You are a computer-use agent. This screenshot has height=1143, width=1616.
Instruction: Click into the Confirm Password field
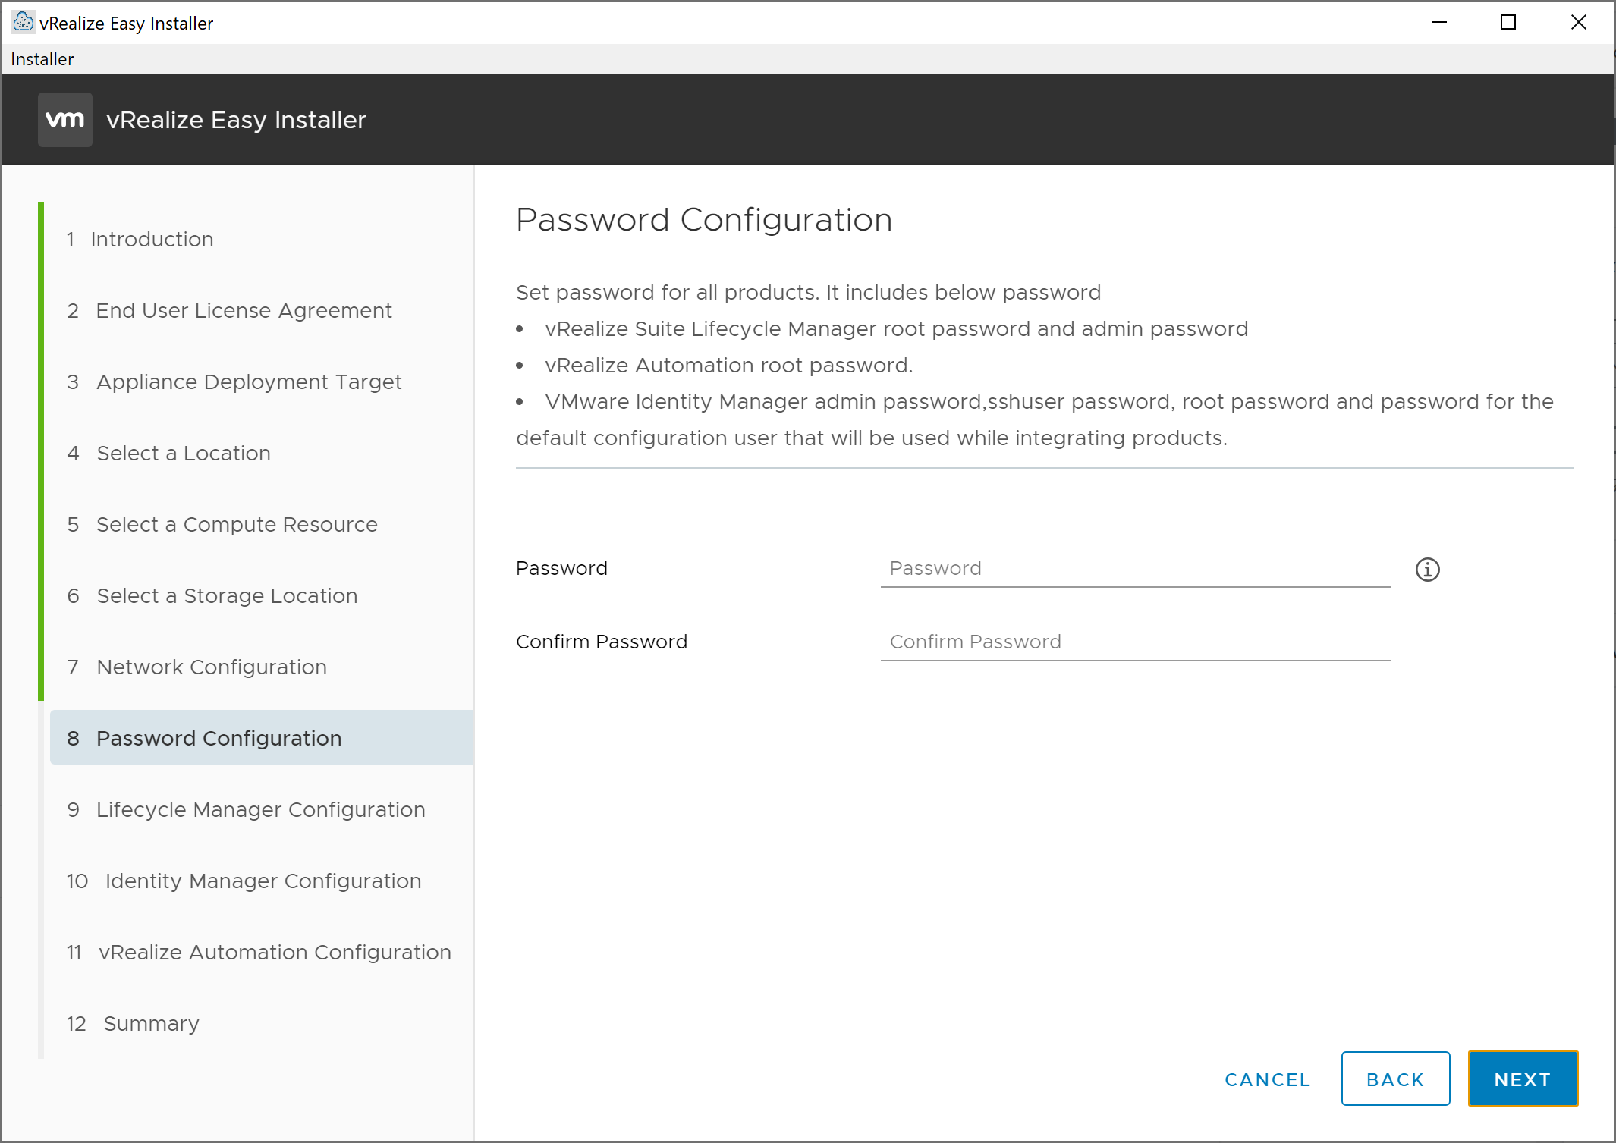1135,642
